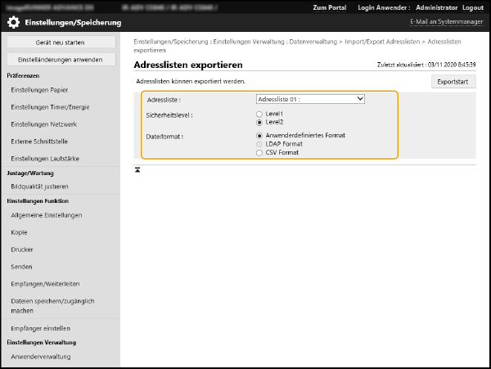Click the Logout link
Image resolution: width=491 pixels, height=369 pixels.
472,7
